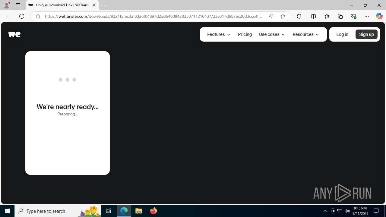Open Task View on taskbar
The image size is (386, 217).
coord(109,211)
